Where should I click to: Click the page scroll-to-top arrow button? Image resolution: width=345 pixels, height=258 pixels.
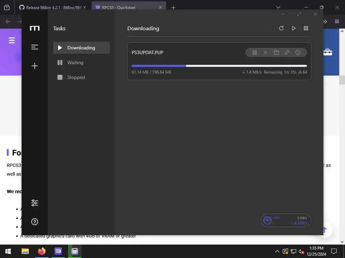325,230
